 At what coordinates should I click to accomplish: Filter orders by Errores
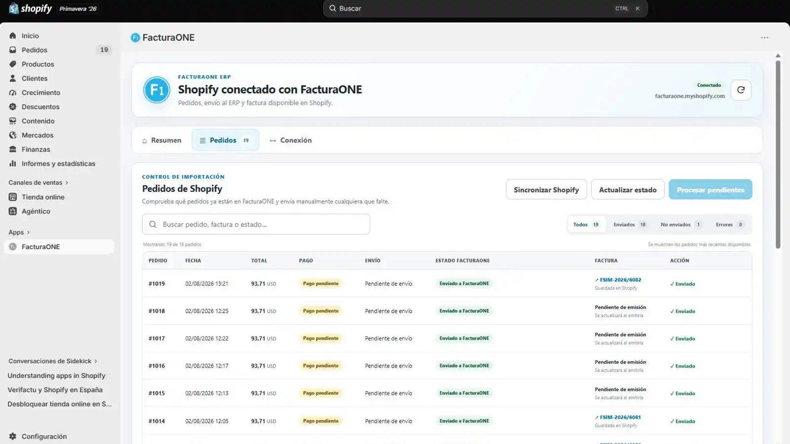(x=730, y=224)
